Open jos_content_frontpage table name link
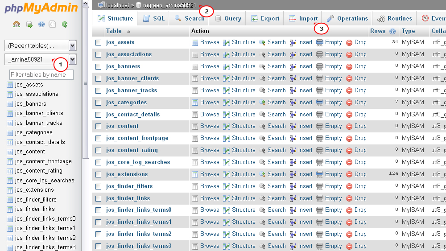 (137, 138)
